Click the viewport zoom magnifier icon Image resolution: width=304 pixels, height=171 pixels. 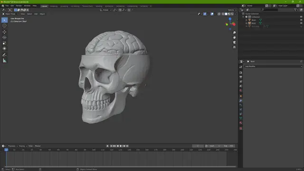(234, 33)
